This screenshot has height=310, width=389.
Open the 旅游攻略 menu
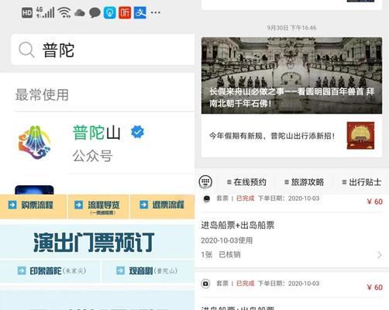click(304, 182)
